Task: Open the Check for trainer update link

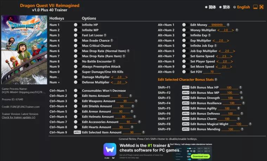Action: tap(18, 117)
